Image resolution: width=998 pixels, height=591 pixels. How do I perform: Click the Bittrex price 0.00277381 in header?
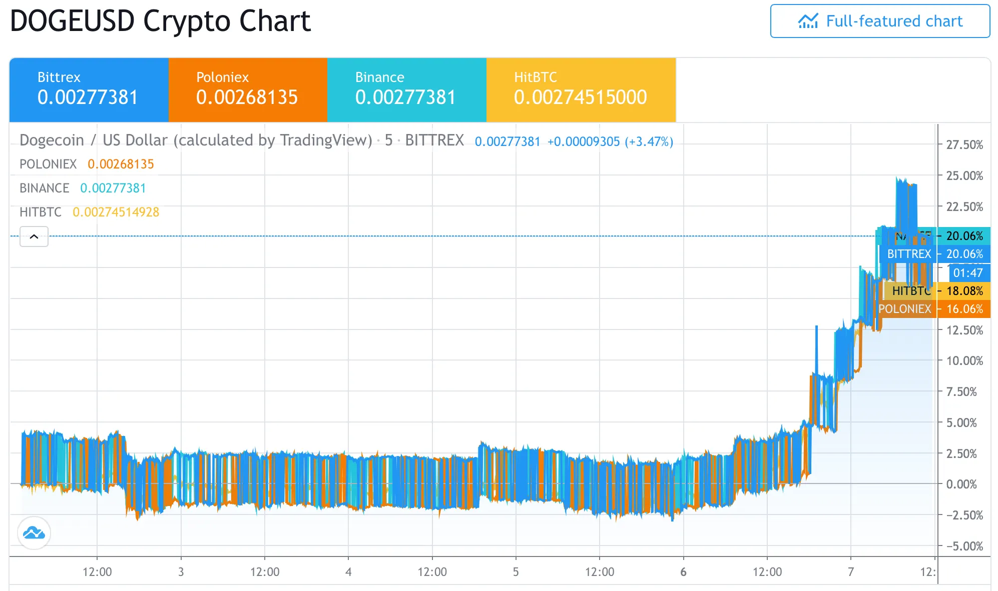[88, 97]
